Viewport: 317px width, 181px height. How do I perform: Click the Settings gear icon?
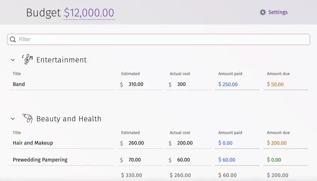click(x=263, y=12)
